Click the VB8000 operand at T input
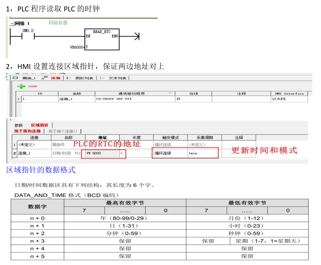Screen dimensions: 321x265 pyautogui.click(x=76, y=47)
